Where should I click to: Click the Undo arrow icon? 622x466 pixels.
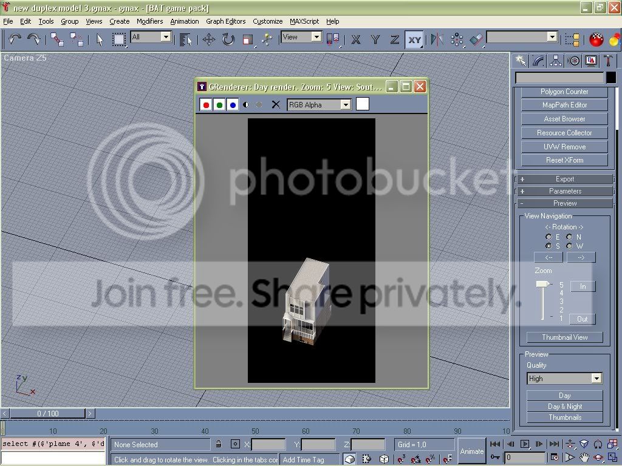click(15, 39)
